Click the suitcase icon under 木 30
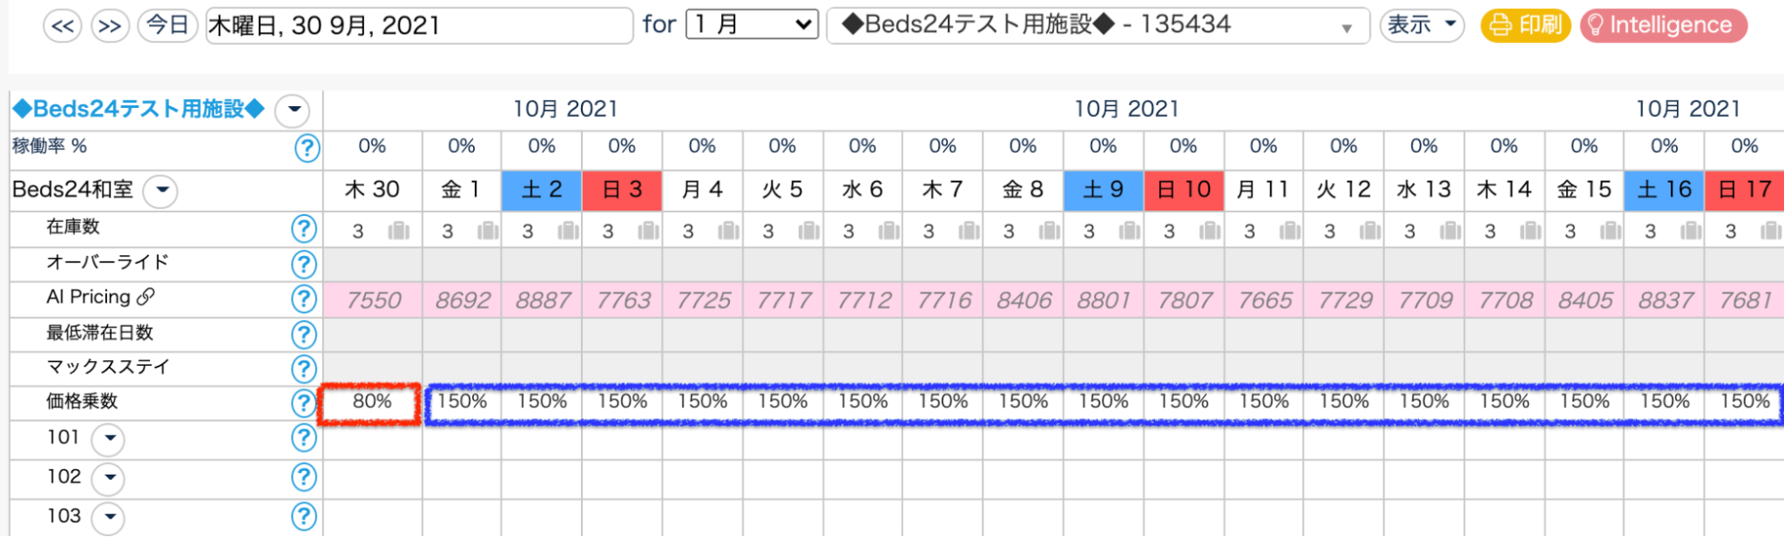The height and width of the screenshot is (537, 1784). [x=399, y=232]
